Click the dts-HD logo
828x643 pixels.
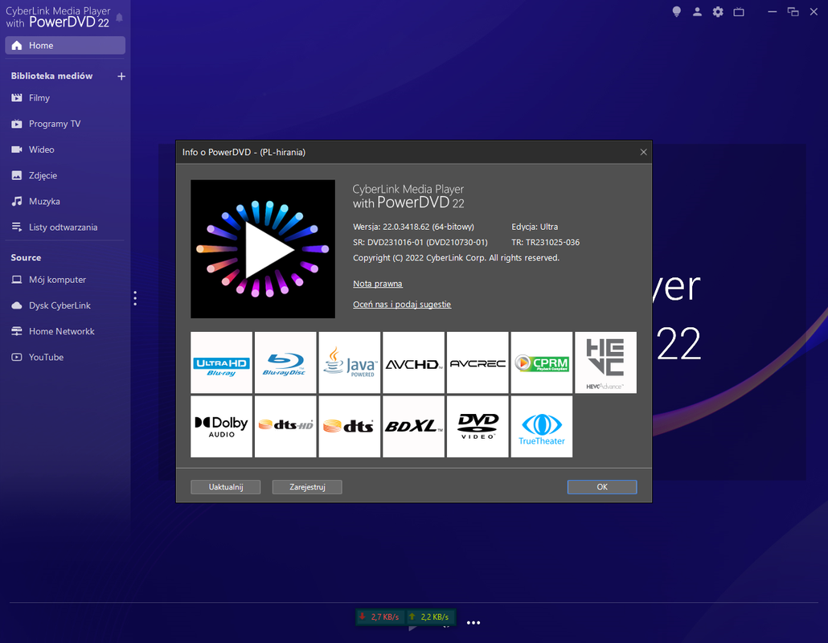[285, 427]
